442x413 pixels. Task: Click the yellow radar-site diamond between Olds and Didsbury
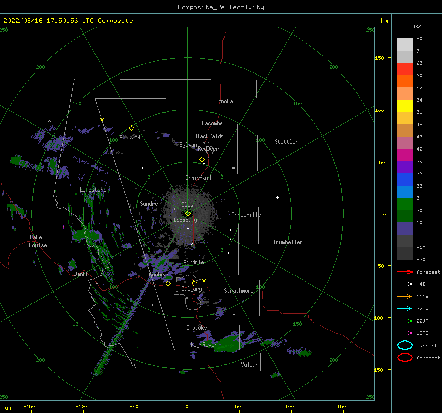click(188, 214)
